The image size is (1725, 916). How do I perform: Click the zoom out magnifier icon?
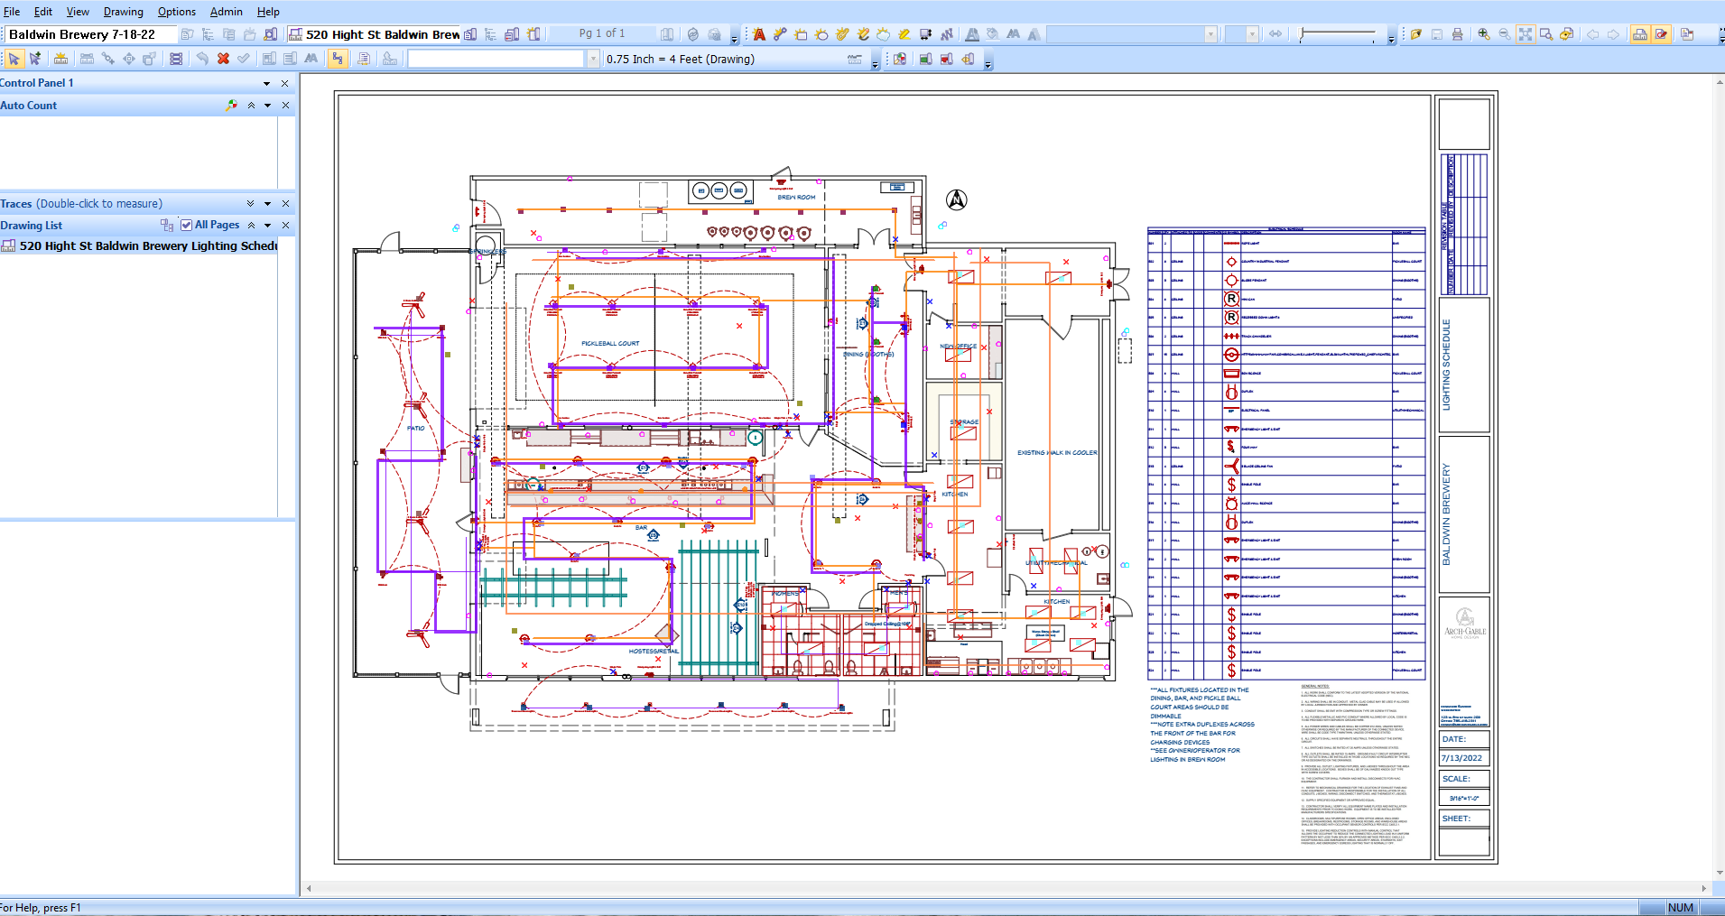pyautogui.click(x=1504, y=34)
